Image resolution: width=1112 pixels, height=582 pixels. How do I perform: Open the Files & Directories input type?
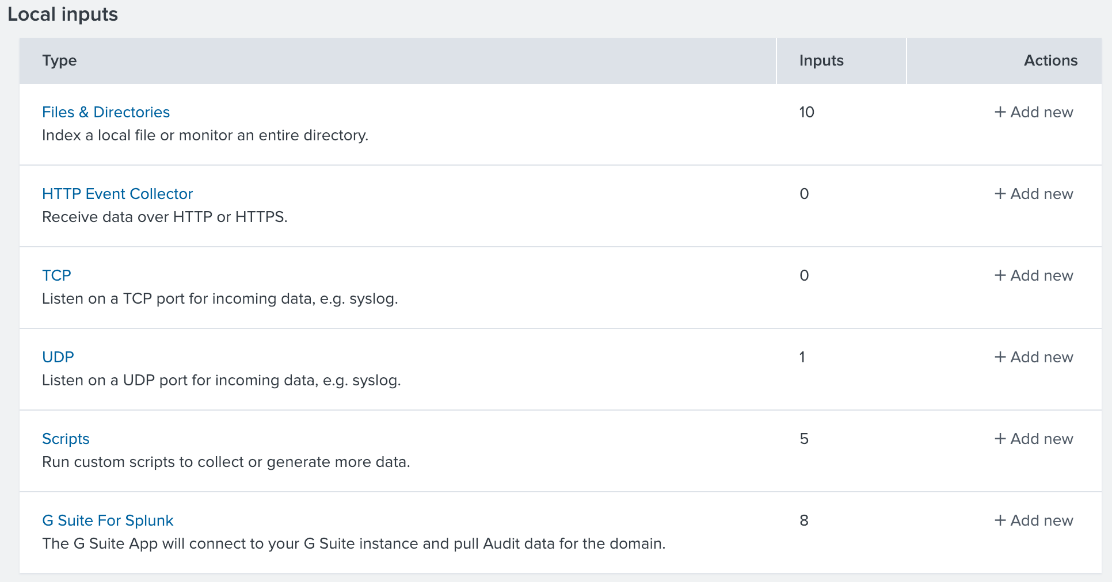coord(106,112)
